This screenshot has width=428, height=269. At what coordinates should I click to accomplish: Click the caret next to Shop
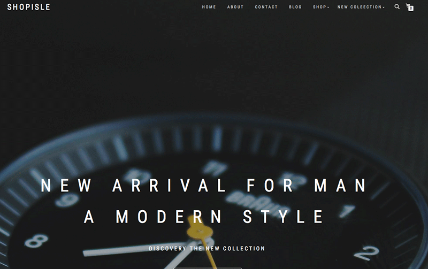click(328, 7)
